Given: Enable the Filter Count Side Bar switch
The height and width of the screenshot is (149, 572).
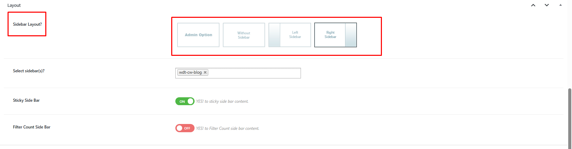Looking at the screenshot, I should 185,128.
